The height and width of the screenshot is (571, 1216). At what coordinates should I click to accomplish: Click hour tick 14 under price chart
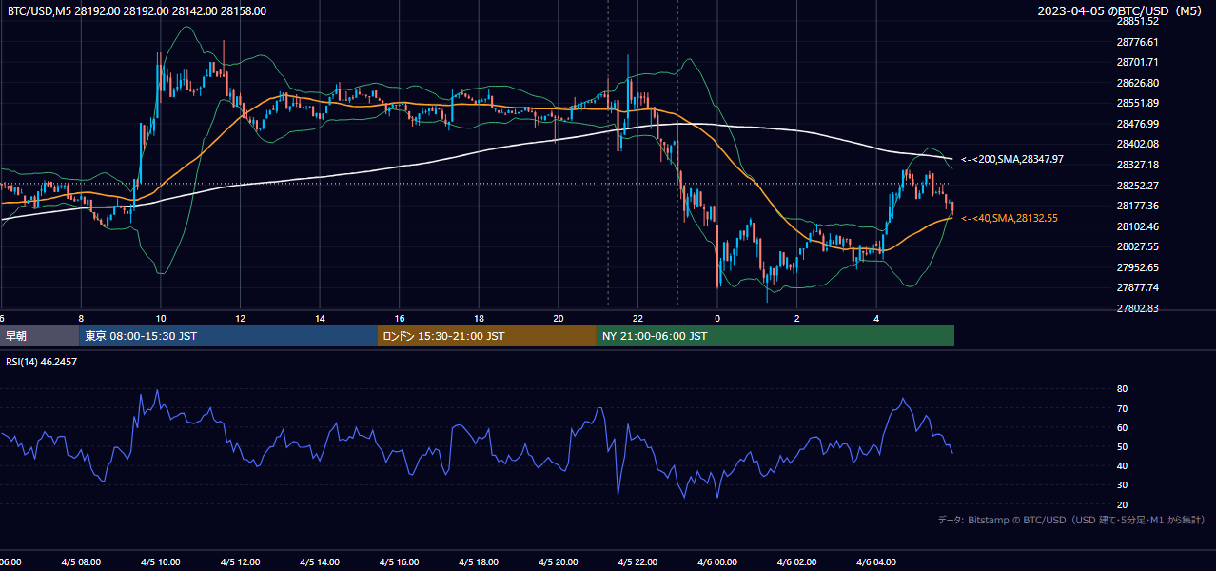point(321,318)
